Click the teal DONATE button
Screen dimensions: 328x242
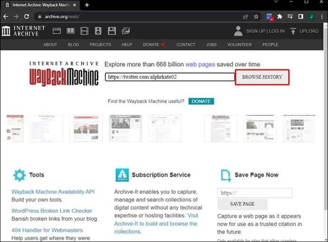click(201, 101)
